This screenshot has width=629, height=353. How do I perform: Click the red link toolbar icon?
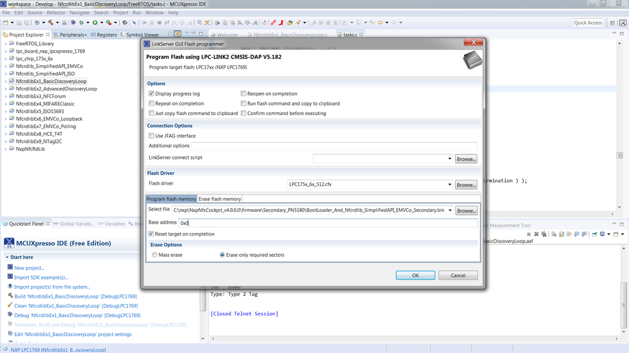click(273, 23)
